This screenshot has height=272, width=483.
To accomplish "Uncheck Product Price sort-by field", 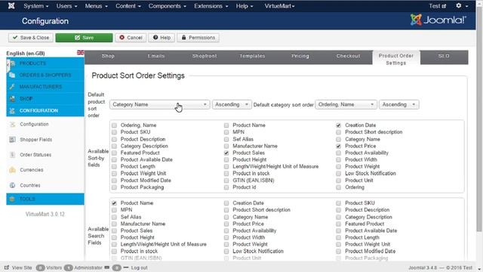I will (339, 146).
